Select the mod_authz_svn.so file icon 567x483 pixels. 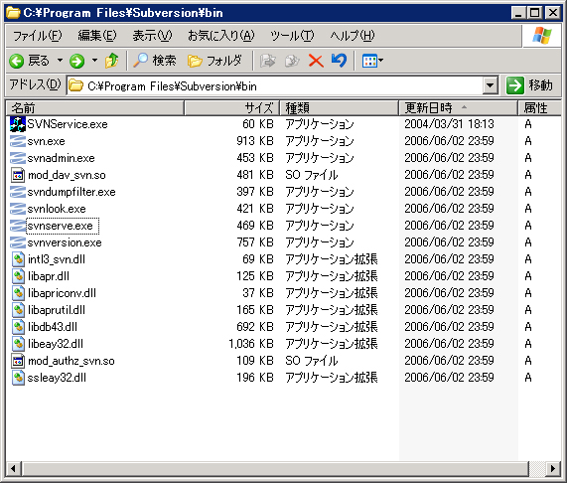[x=17, y=361]
